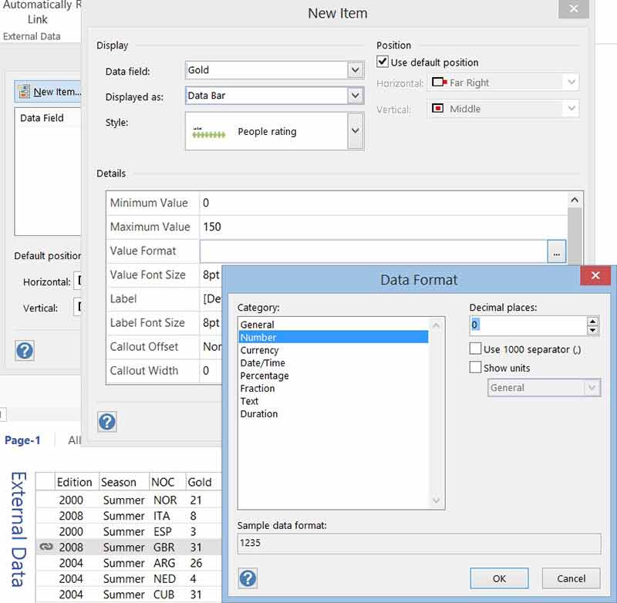Screen dimensions: 617x603
Task: Increase Decimal places with up arrow
Action: [x=592, y=322]
